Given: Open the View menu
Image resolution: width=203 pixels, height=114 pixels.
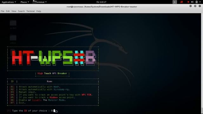Looking at the screenshot, I should tap(14, 11).
